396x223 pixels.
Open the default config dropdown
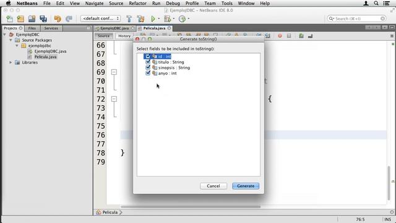pos(100,19)
